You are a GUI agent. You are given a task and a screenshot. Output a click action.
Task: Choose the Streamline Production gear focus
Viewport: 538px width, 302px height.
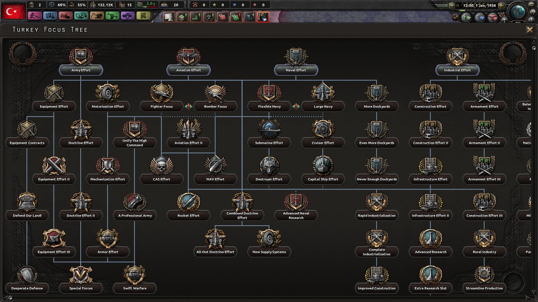click(484, 280)
